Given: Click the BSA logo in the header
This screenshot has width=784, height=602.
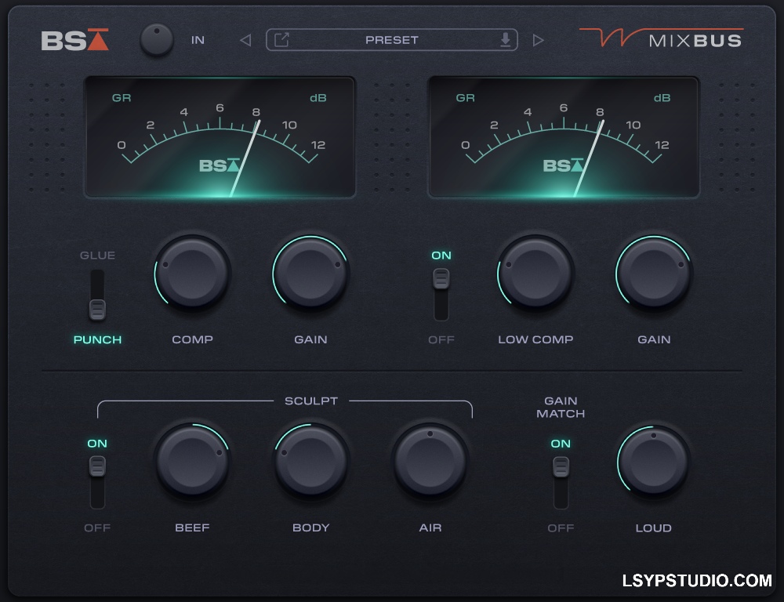Looking at the screenshot, I should coord(74,40).
